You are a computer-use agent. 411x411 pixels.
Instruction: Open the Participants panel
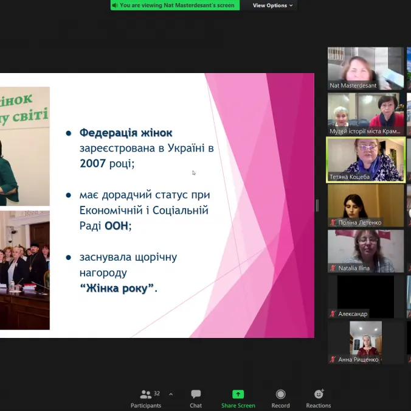pos(146,399)
